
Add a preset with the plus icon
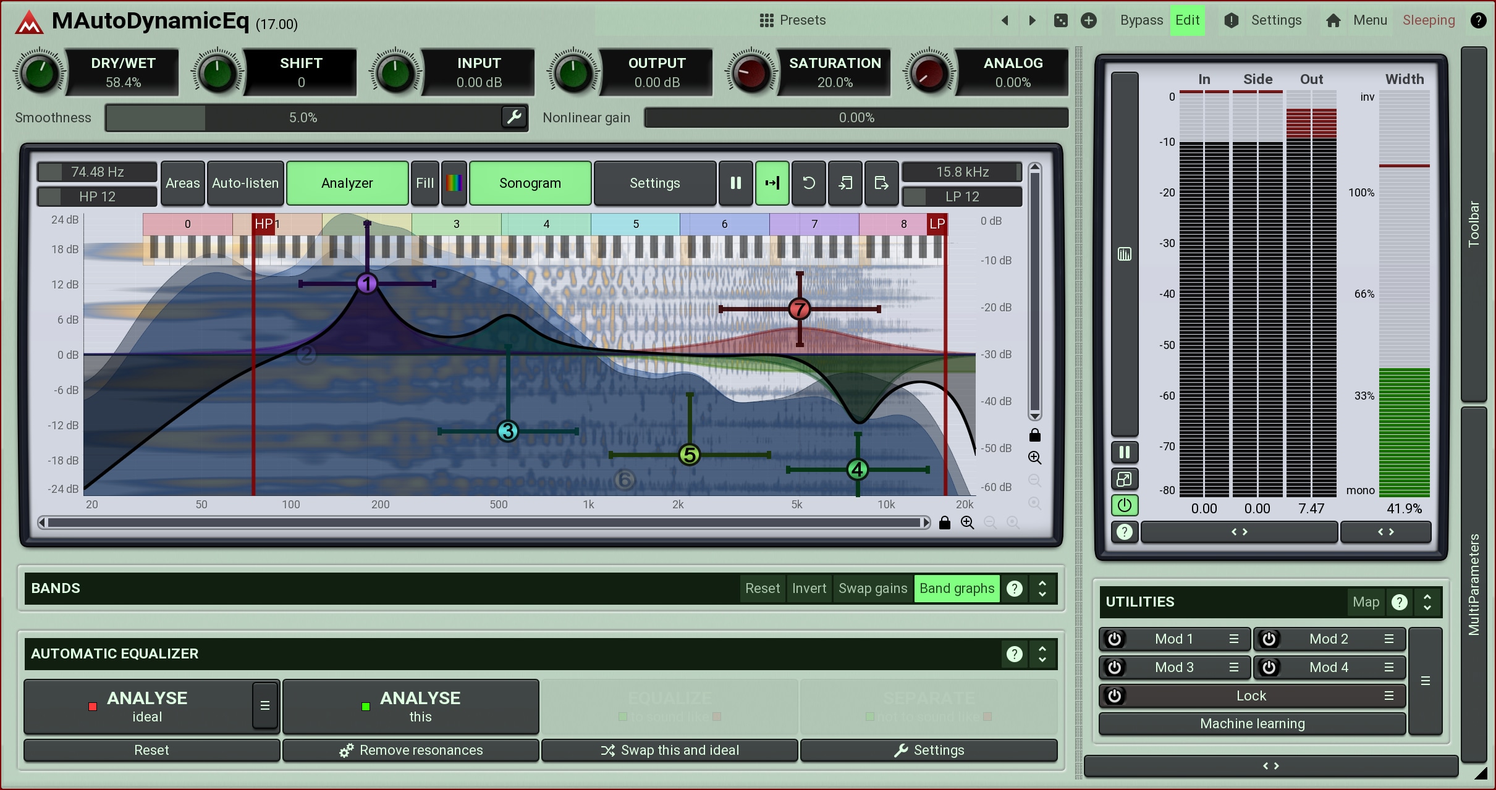pyautogui.click(x=1089, y=20)
